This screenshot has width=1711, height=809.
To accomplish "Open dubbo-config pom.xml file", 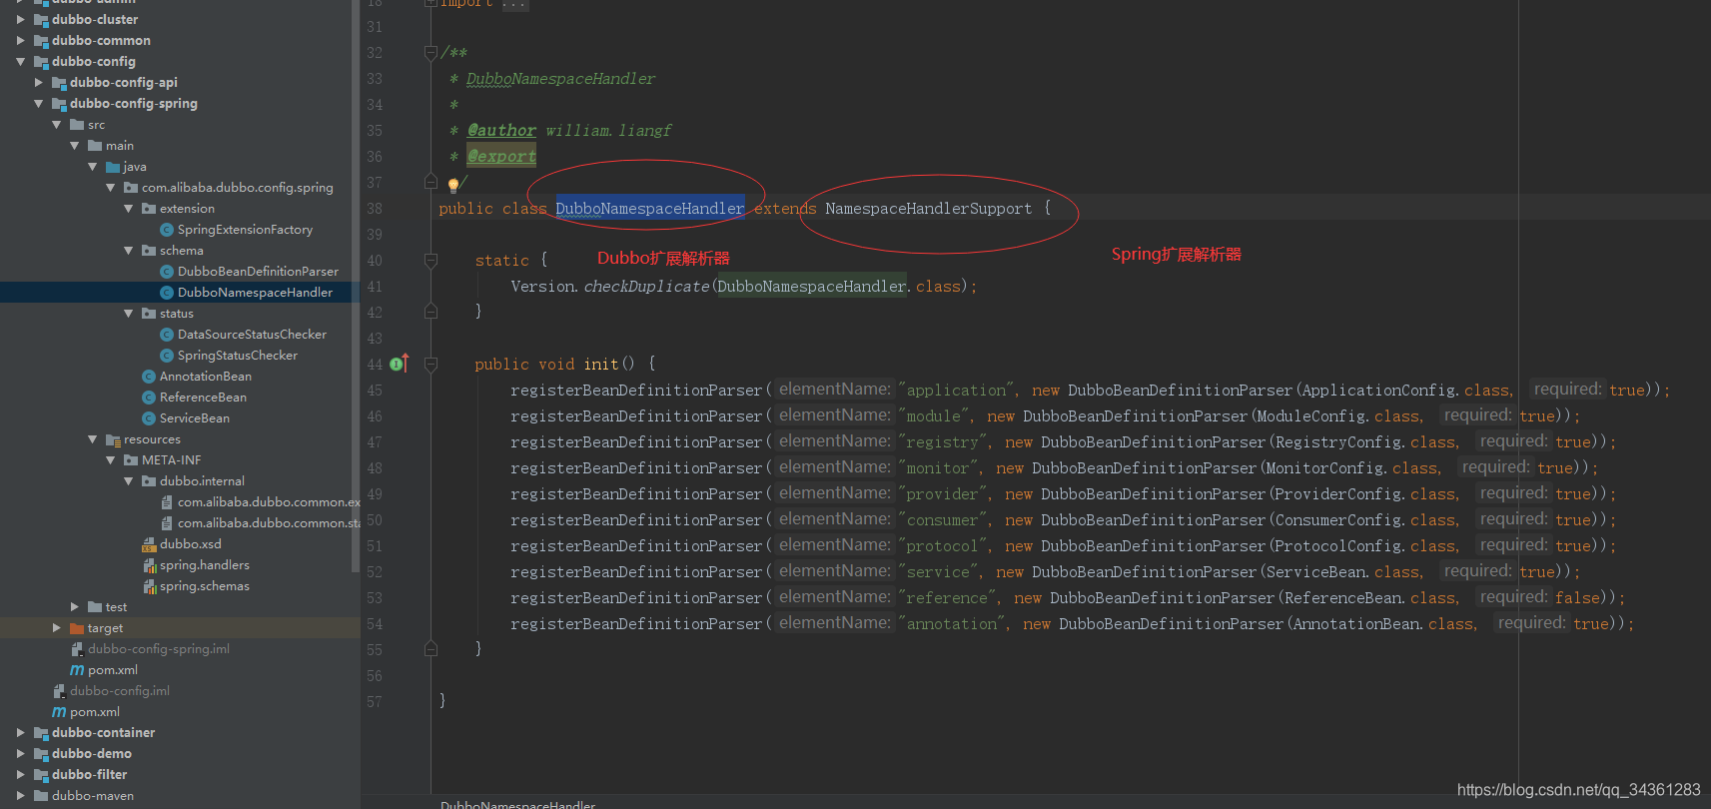I will tap(95, 712).
